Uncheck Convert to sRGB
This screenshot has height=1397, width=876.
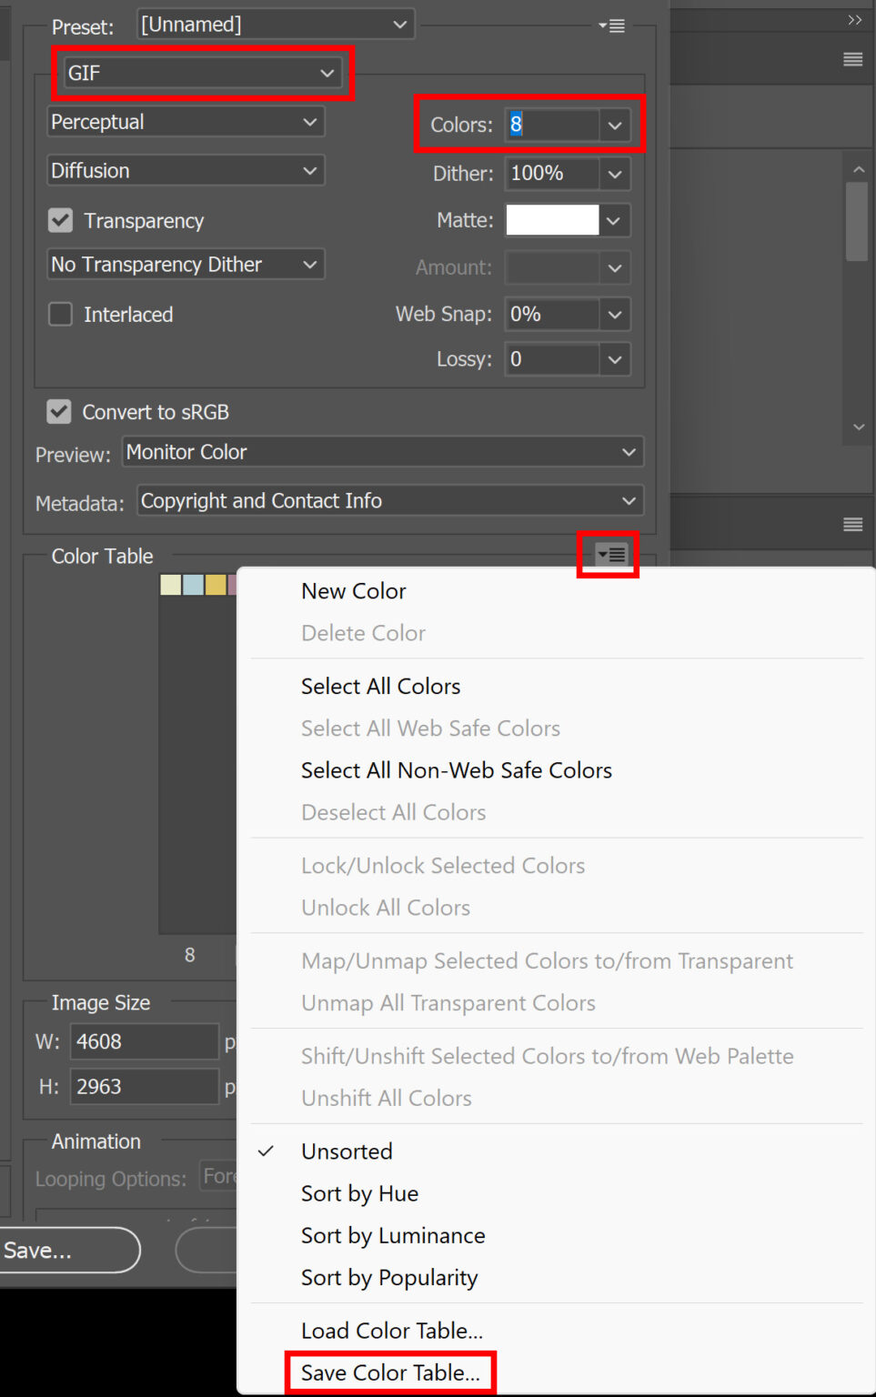58,411
